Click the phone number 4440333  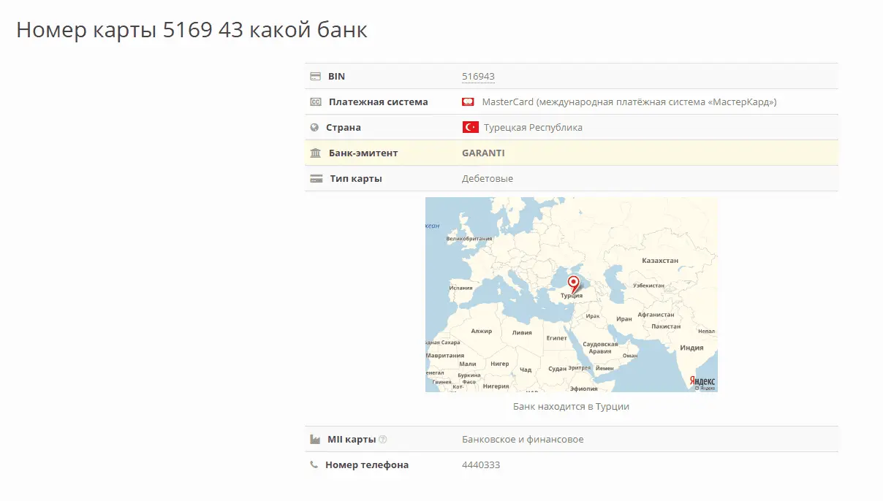coord(481,464)
